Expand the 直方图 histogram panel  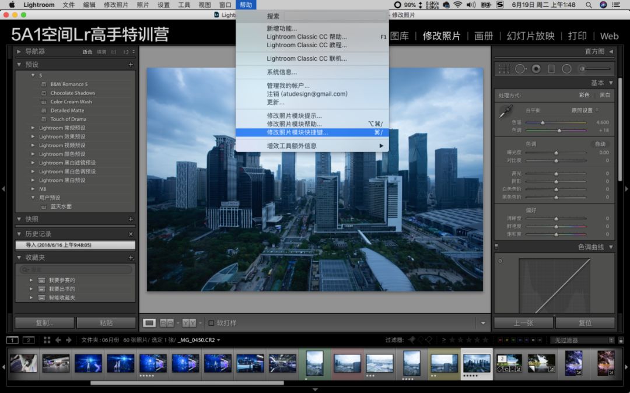pos(611,51)
